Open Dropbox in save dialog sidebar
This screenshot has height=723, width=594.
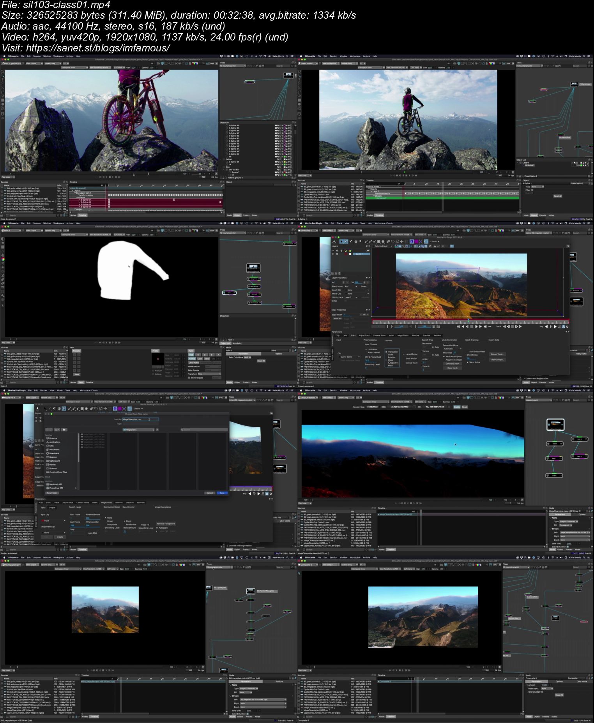[51, 438]
